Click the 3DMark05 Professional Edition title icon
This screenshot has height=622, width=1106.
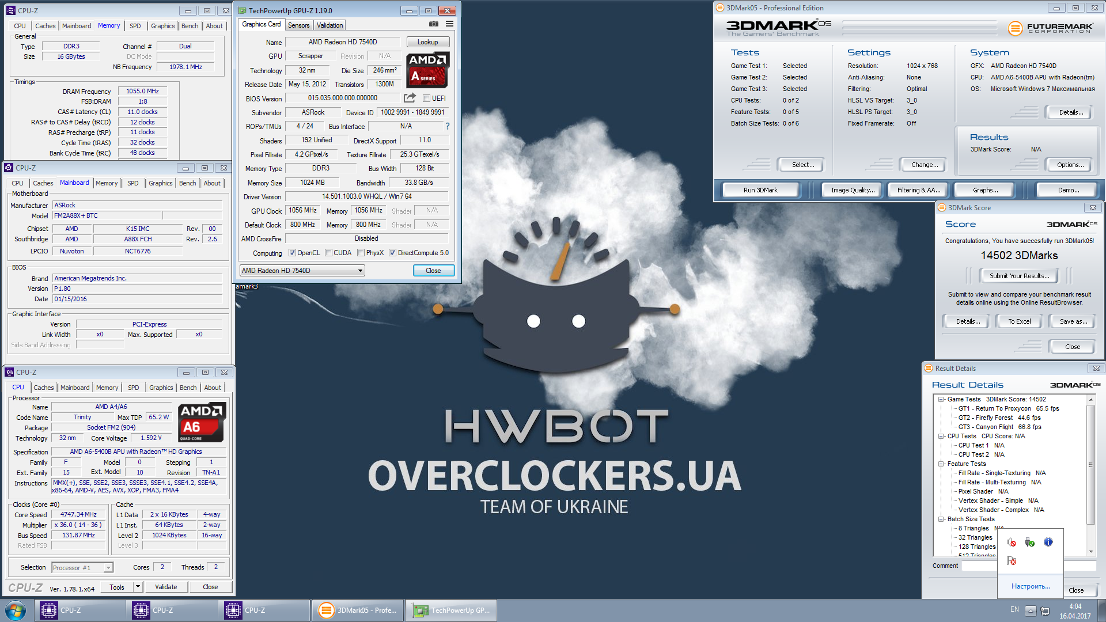coord(719,8)
